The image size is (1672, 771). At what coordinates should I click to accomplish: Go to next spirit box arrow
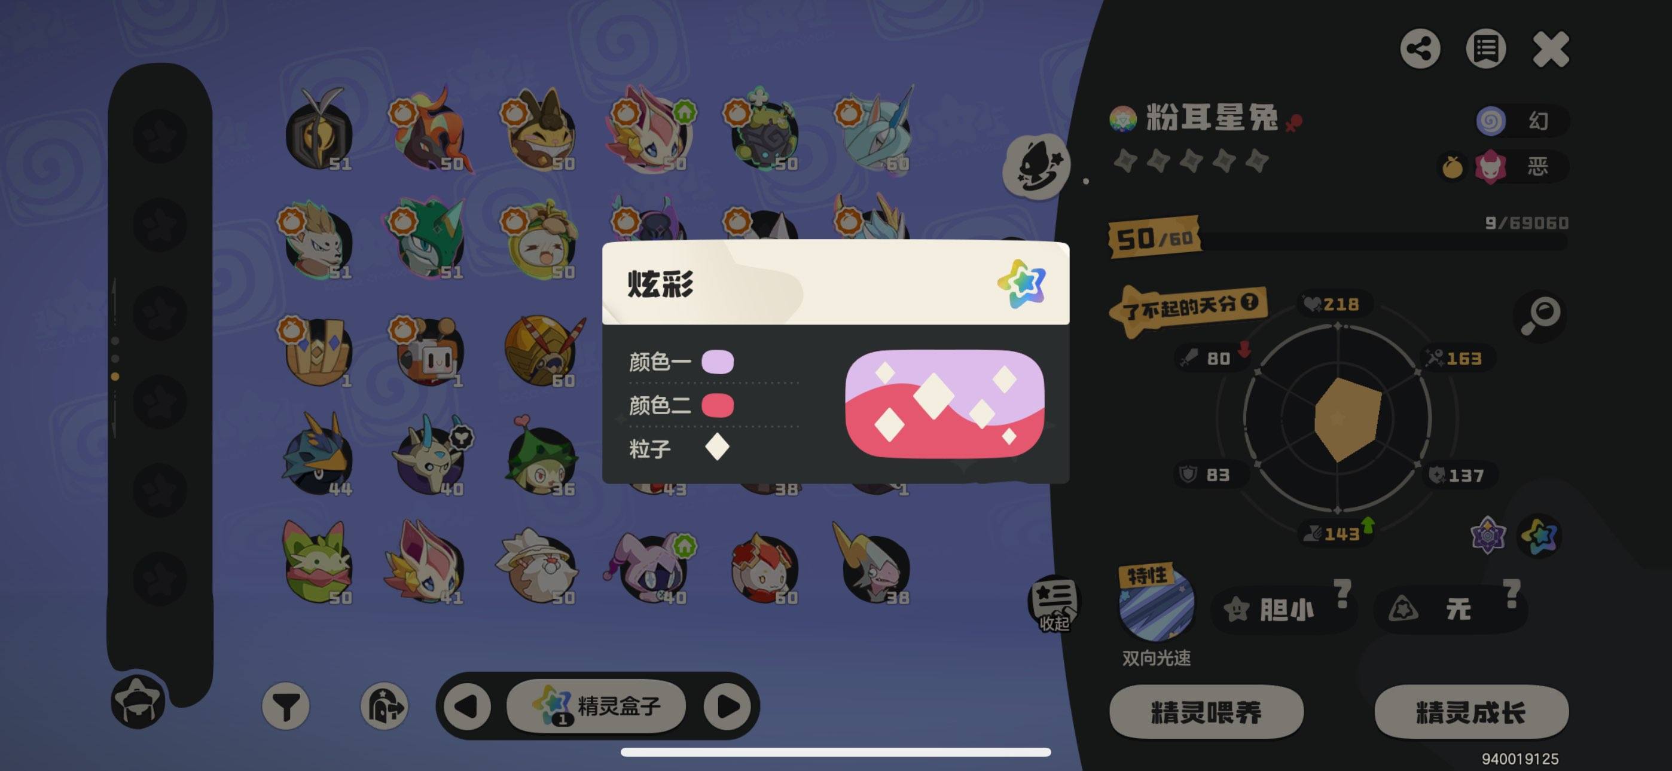[x=728, y=706]
